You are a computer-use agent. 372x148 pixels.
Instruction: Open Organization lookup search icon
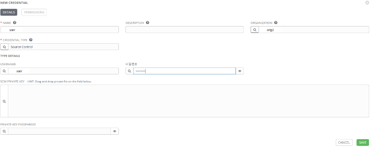click(x=255, y=30)
